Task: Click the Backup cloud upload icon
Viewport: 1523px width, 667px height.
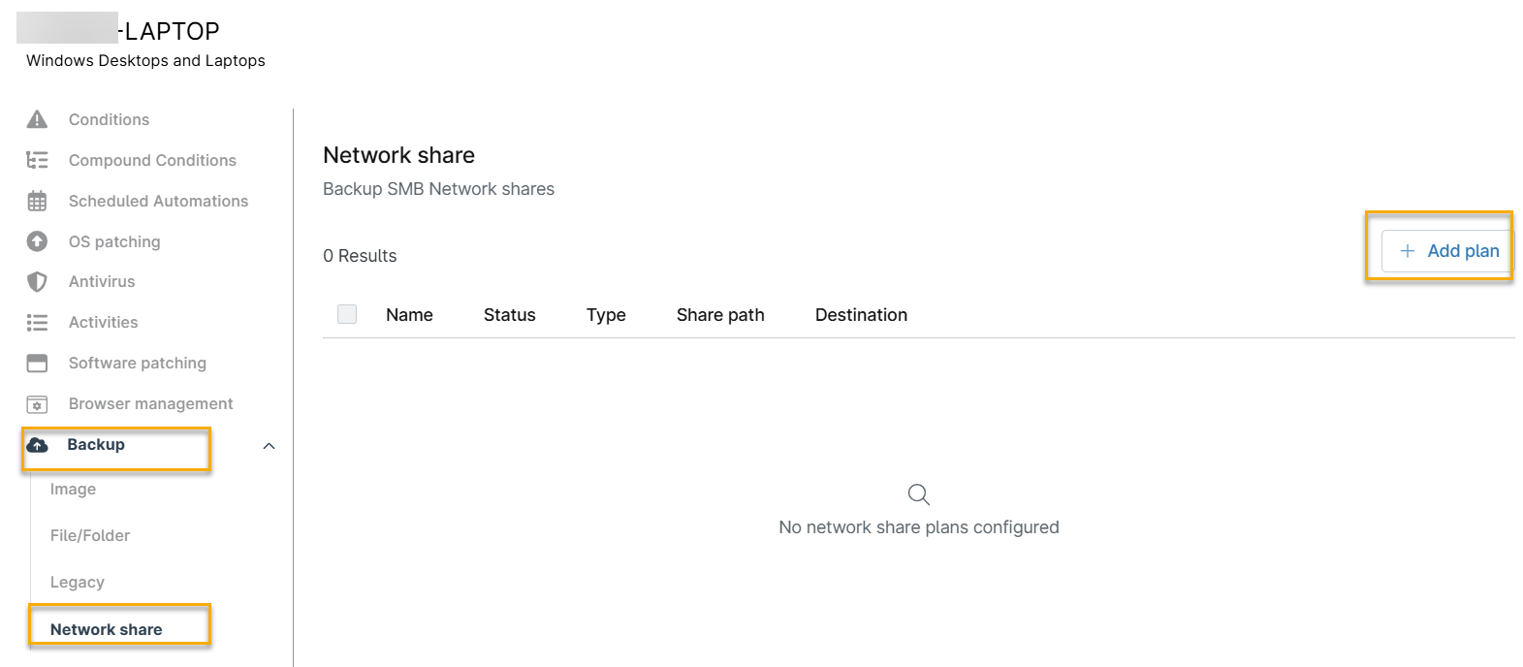Action: click(x=37, y=445)
